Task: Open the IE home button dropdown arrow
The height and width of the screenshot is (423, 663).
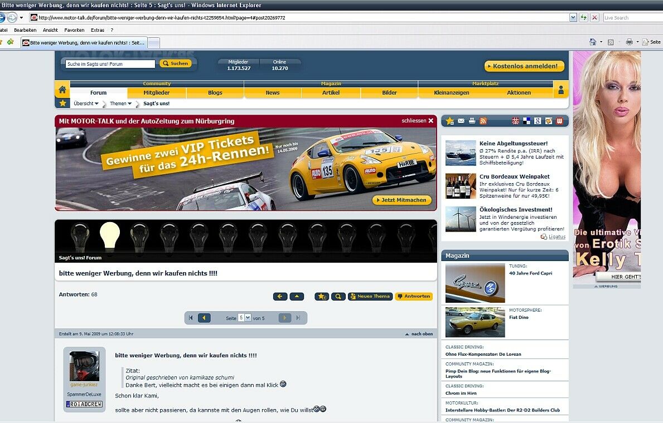Action: point(601,42)
